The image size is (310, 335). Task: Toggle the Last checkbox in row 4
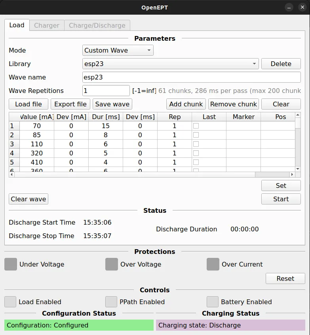pos(196,153)
